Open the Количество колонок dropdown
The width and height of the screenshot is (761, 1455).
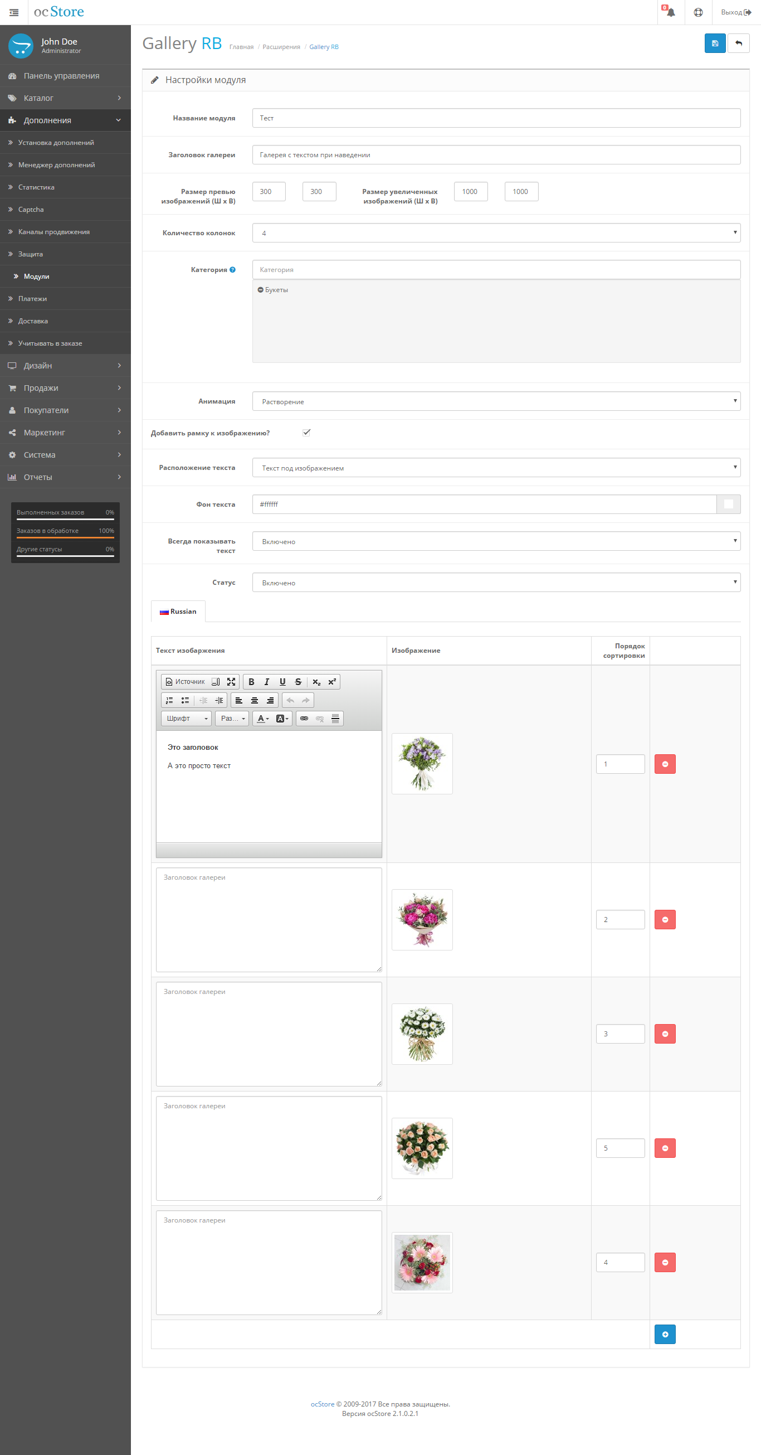coord(496,232)
